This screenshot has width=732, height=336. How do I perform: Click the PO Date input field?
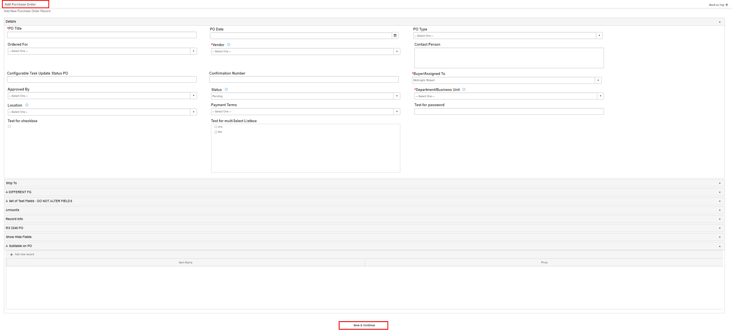pos(301,36)
